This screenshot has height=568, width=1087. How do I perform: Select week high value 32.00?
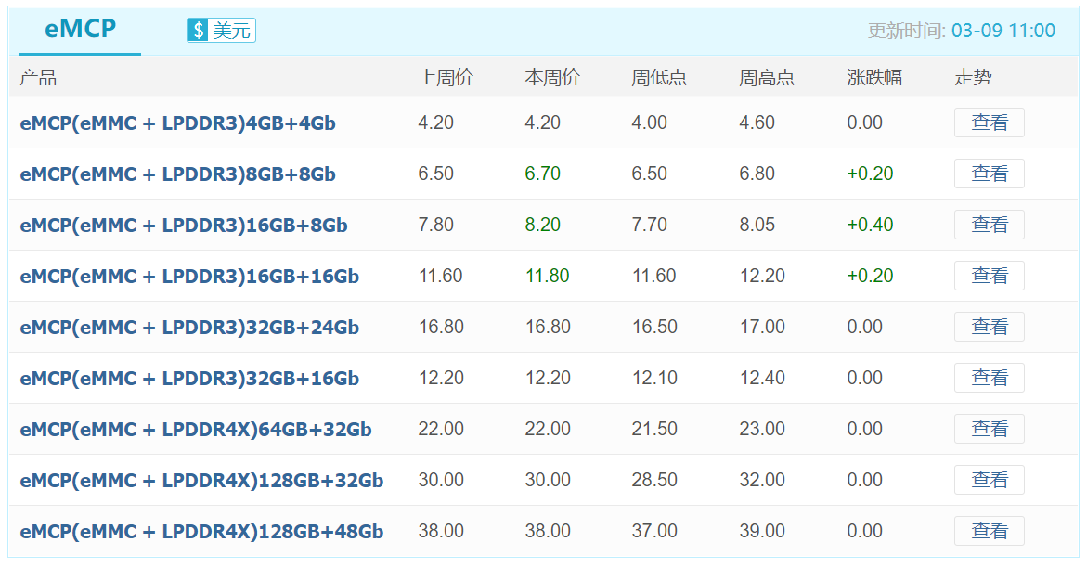[762, 480]
